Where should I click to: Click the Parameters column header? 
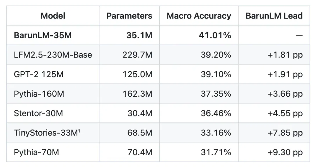point(129,16)
